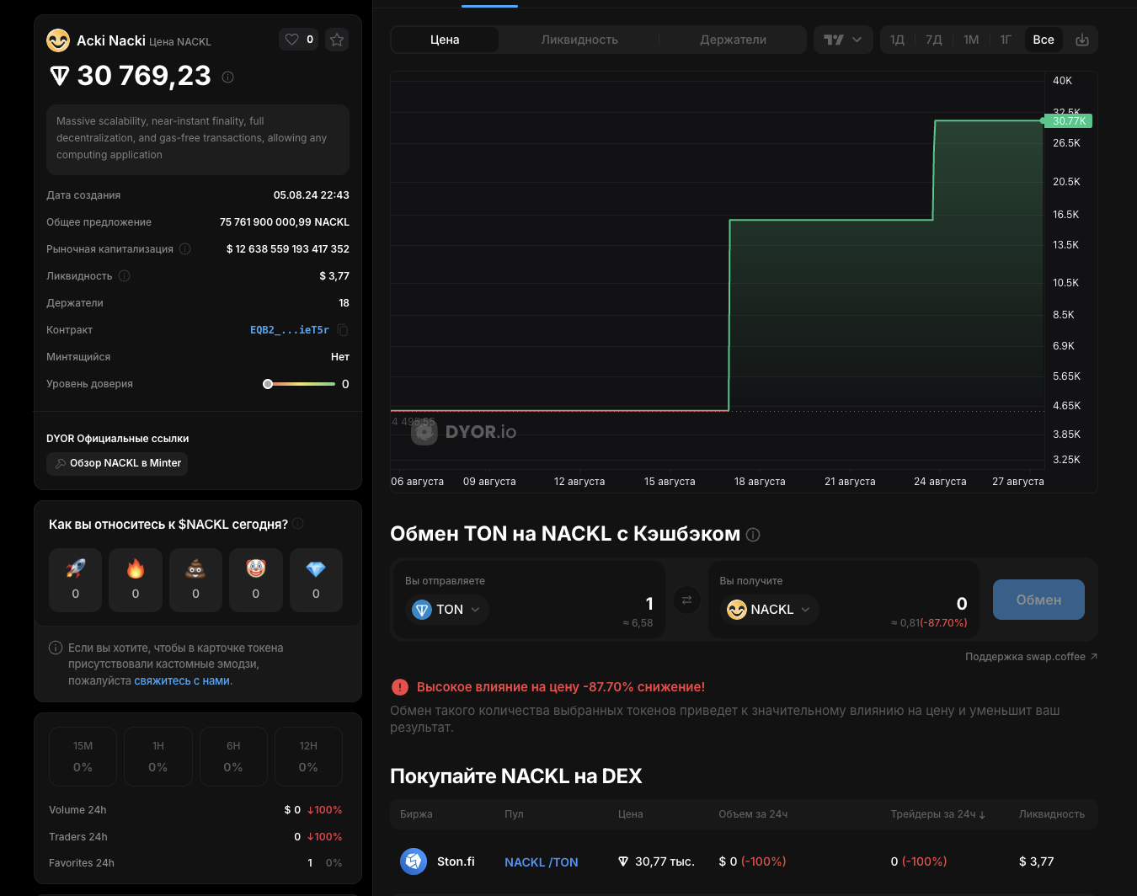Add token to favorites with star icon
This screenshot has width=1137, height=896.
tap(337, 40)
